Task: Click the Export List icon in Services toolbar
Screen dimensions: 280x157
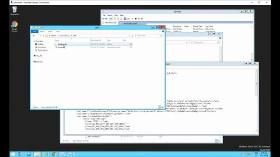Action: pos(121,19)
